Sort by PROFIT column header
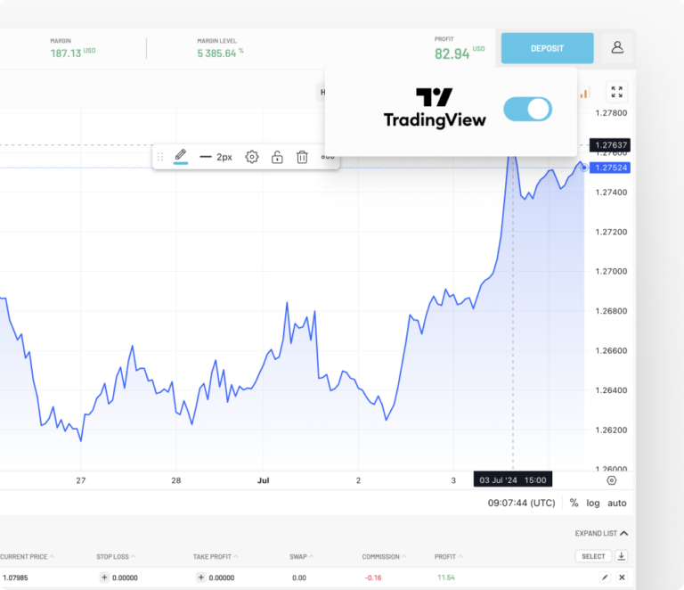Screen dimensions: 684x590 click(449, 557)
